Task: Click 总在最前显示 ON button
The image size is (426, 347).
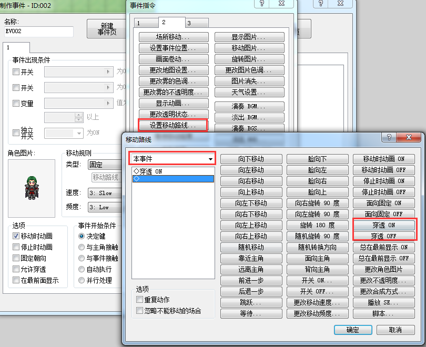Action: click(383, 247)
